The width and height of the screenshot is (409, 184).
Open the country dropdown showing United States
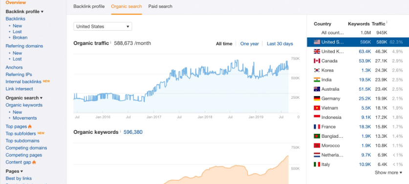[x=103, y=26]
